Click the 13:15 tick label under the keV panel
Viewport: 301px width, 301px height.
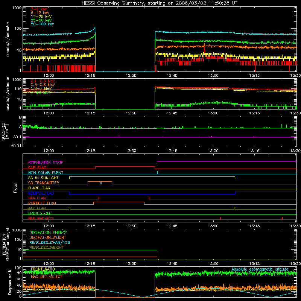point(254,76)
